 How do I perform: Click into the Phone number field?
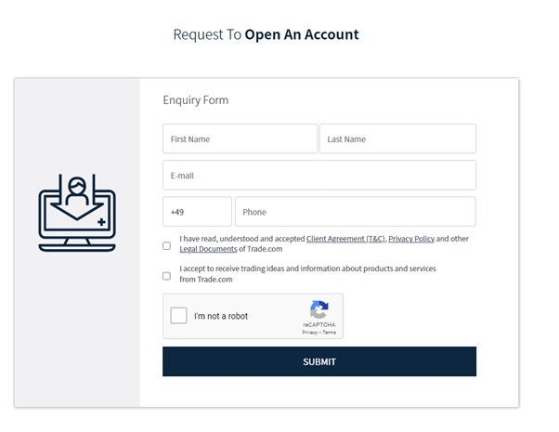pos(356,212)
